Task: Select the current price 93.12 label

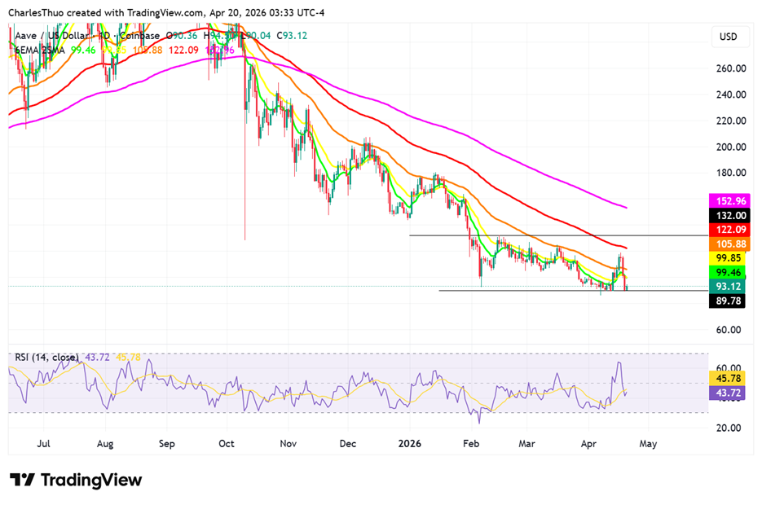Action: coord(731,287)
